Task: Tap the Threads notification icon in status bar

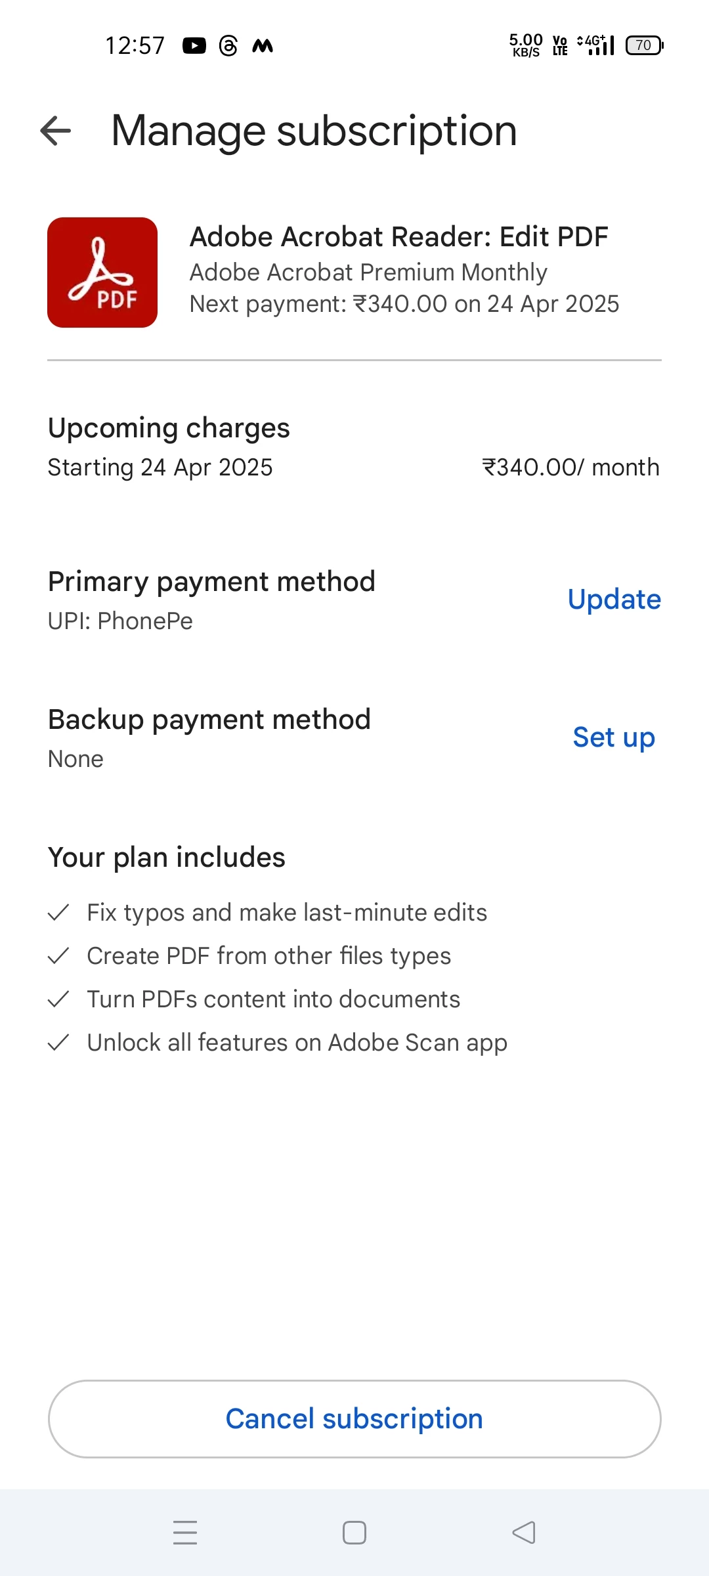Action: click(228, 46)
